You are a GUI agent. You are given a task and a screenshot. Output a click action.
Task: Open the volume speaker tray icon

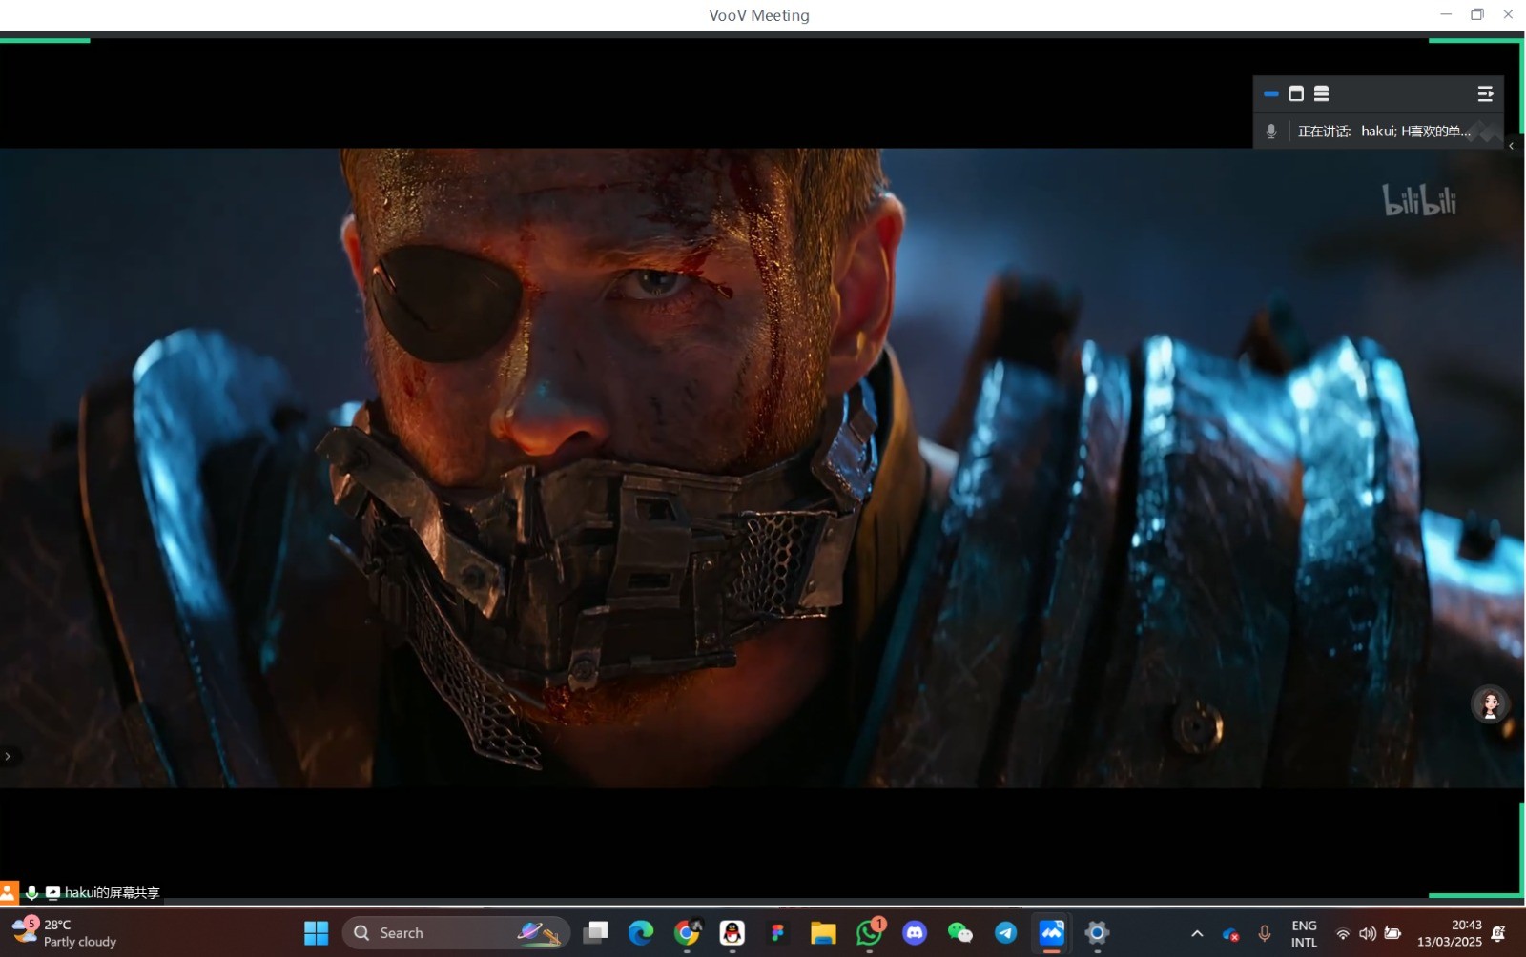pyautogui.click(x=1368, y=933)
